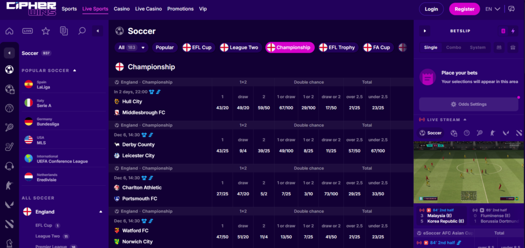The width and height of the screenshot is (525, 248).
Task: Open the Promotions page
Action: pos(180,9)
